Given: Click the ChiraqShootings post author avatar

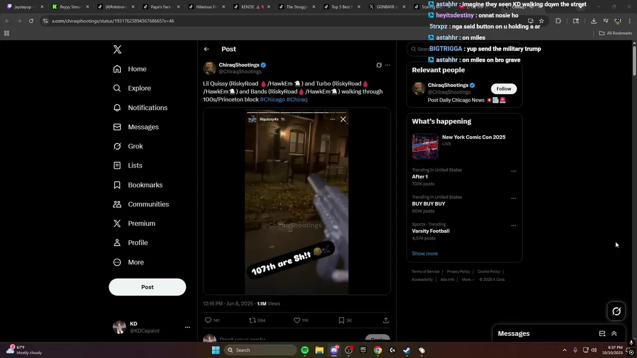Looking at the screenshot, I should [210, 68].
